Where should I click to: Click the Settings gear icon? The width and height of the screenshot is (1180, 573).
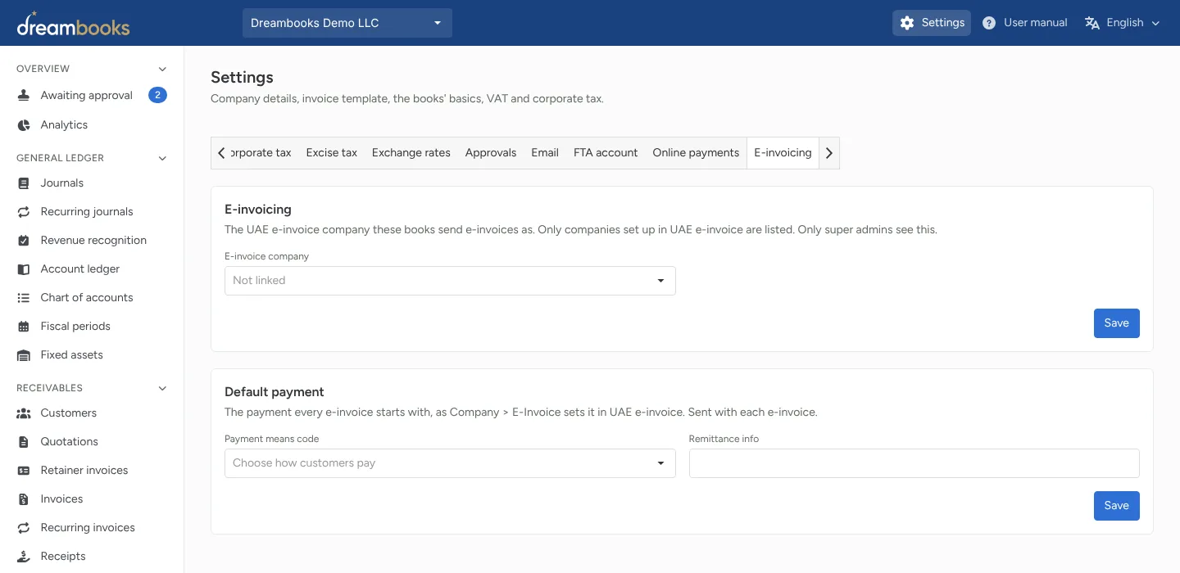point(907,23)
